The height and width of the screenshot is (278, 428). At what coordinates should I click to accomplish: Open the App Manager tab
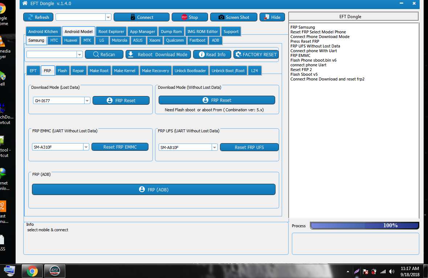pos(142,31)
